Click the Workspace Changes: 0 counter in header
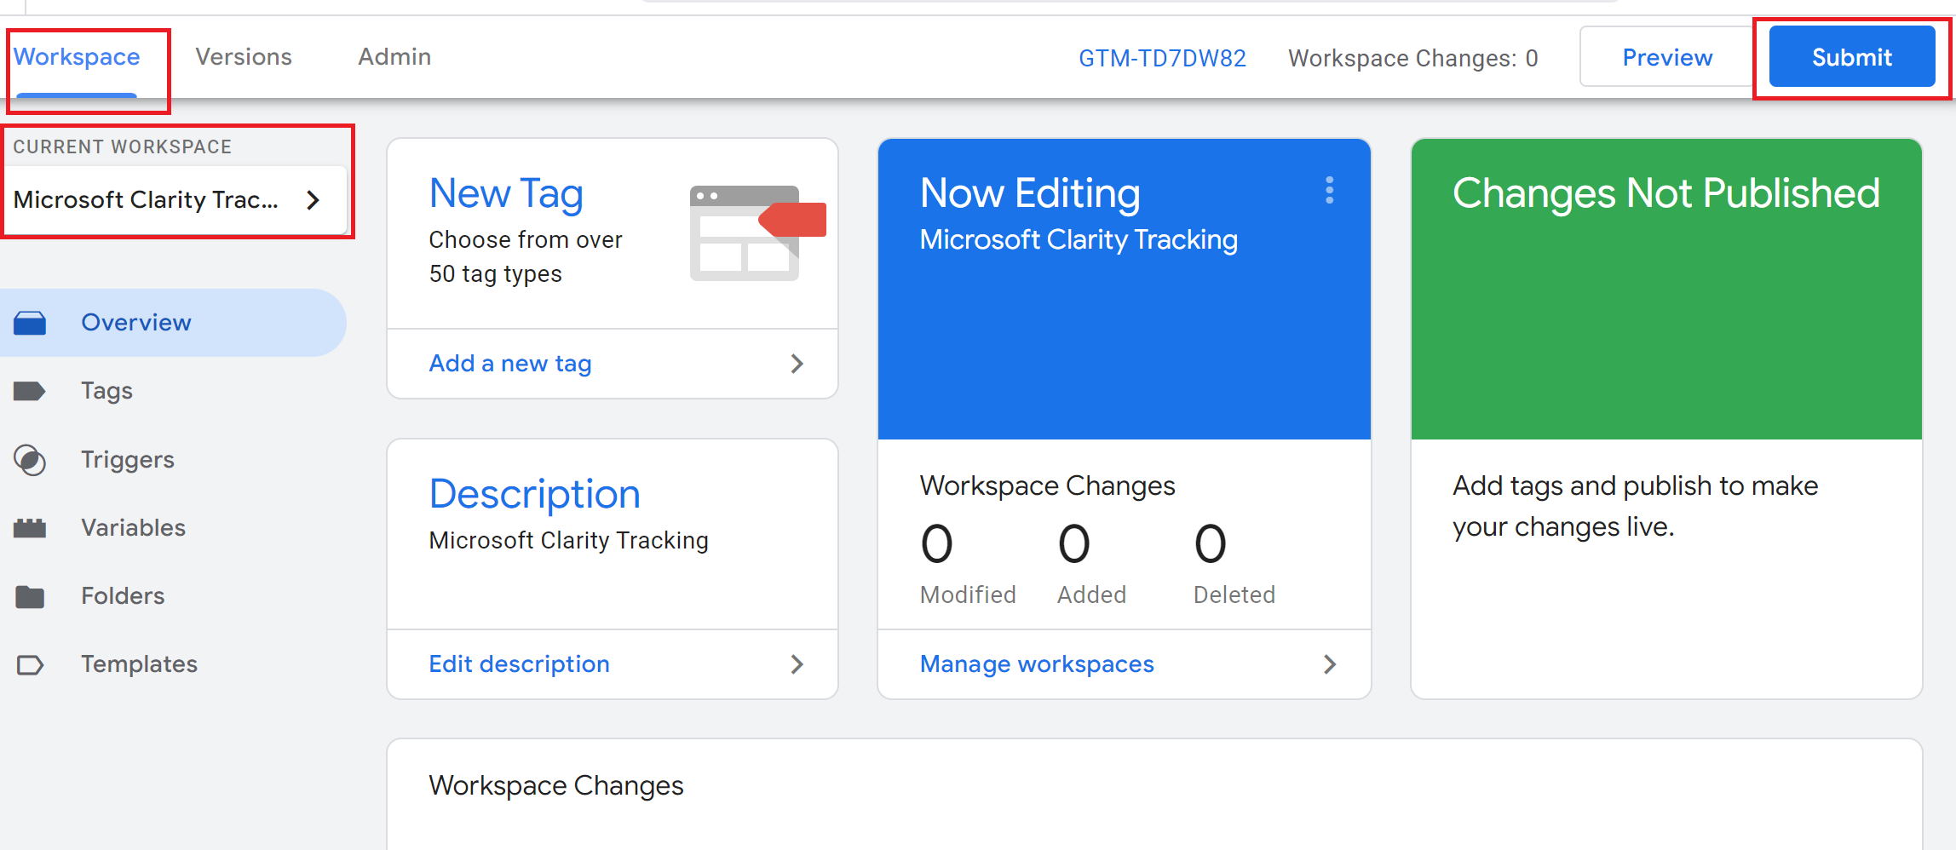The height and width of the screenshot is (850, 1956). coord(1412,58)
